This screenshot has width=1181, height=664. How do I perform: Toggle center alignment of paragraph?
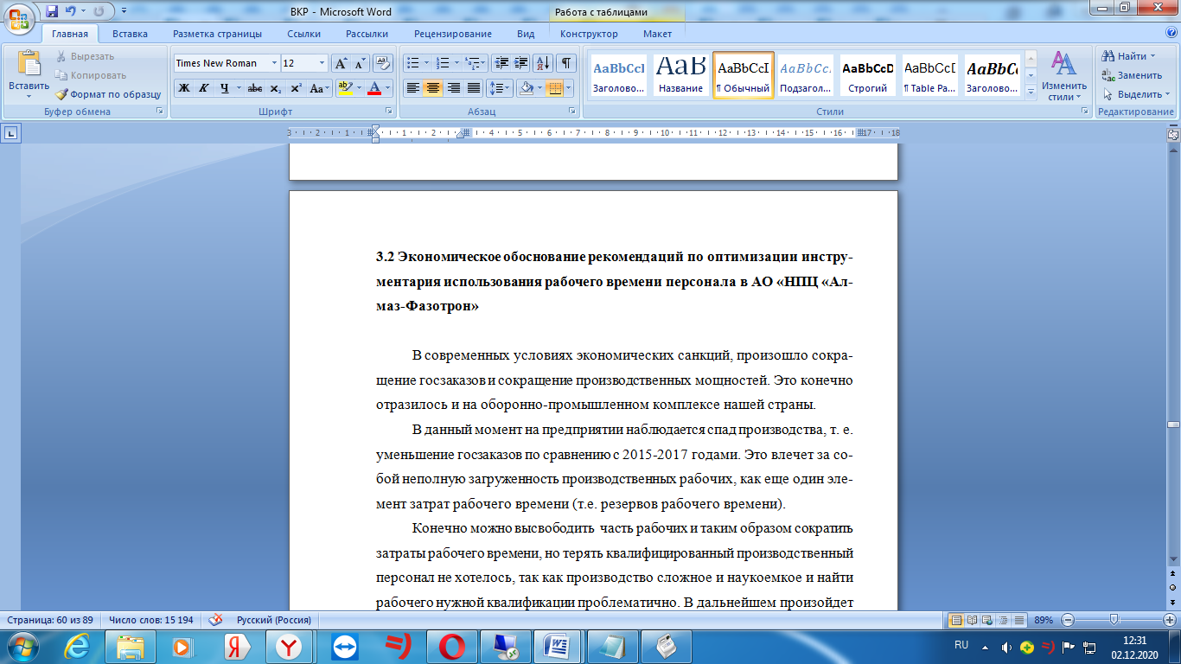pos(433,88)
